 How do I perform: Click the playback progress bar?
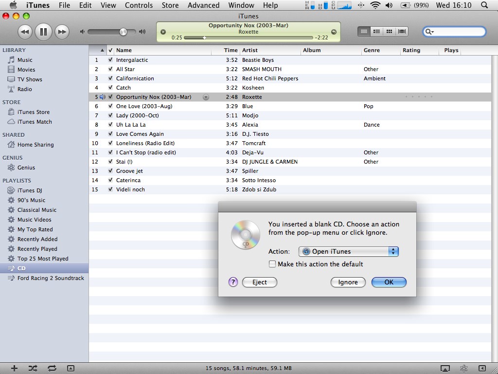coord(249,37)
